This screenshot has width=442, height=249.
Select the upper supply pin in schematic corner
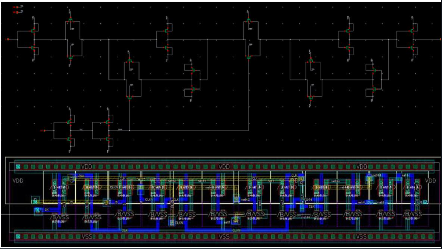pyautogui.click(x=17, y=7)
